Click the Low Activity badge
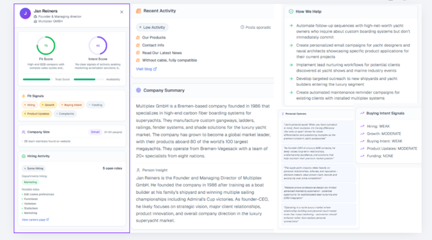The image size is (432, 240). (152, 27)
